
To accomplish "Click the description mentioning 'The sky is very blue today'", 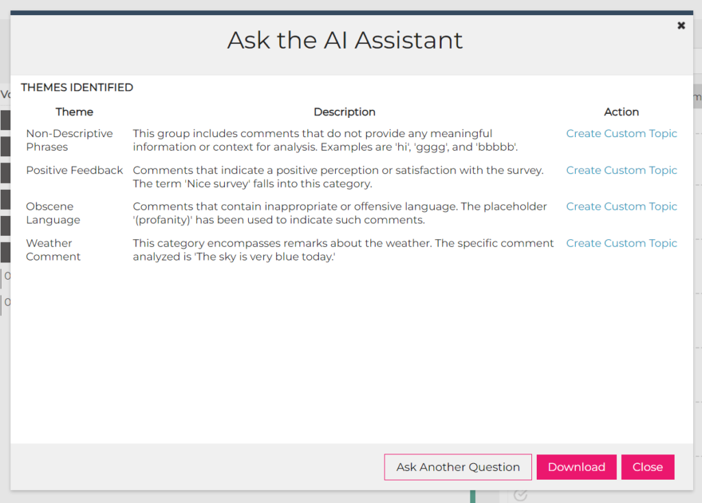I will pos(343,249).
